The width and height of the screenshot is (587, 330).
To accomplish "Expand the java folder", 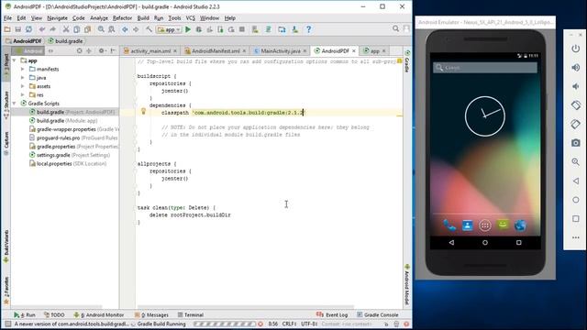I will coord(22,77).
